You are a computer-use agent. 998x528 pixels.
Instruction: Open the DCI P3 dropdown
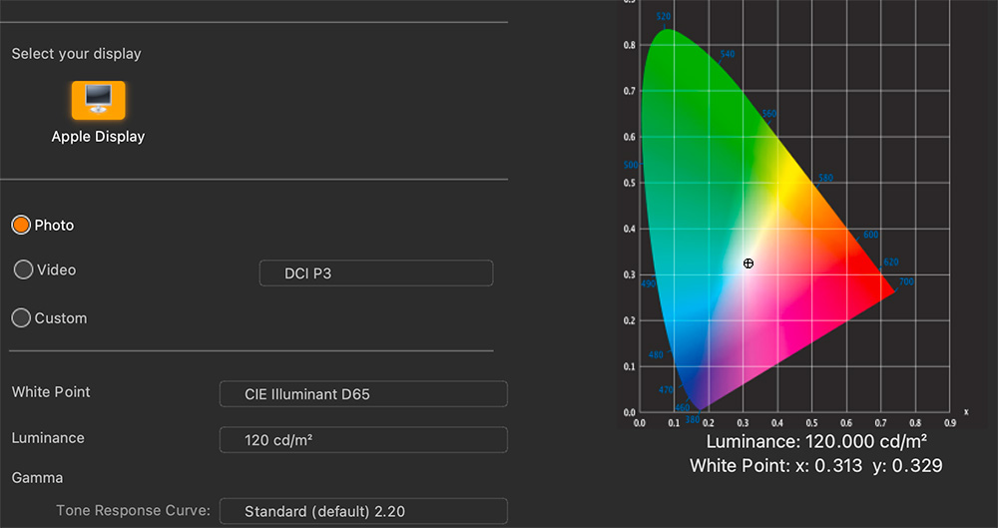[375, 273]
